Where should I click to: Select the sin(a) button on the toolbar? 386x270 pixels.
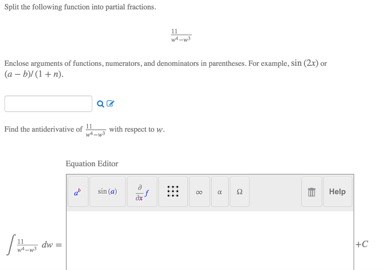(107, 192)
